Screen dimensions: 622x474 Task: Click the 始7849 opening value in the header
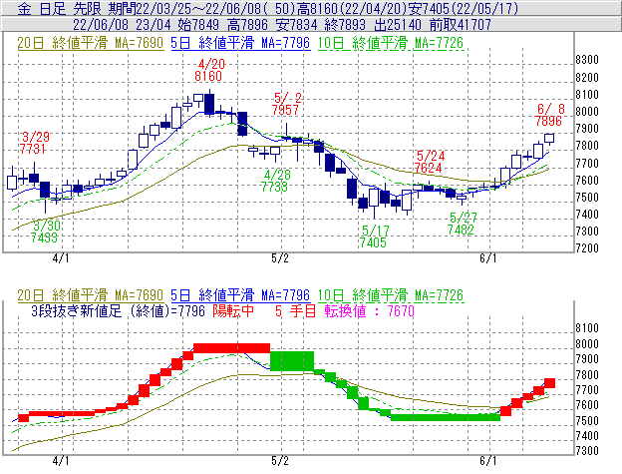point(198,25)
